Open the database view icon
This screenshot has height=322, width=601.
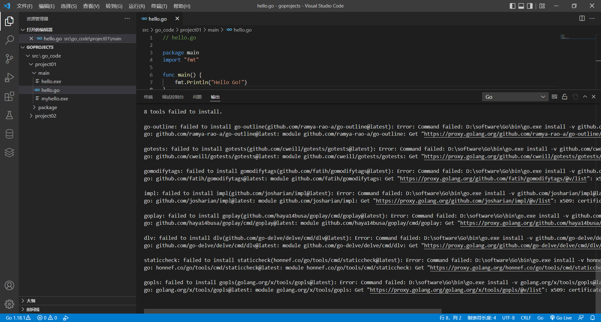click(x=9, y=134)
